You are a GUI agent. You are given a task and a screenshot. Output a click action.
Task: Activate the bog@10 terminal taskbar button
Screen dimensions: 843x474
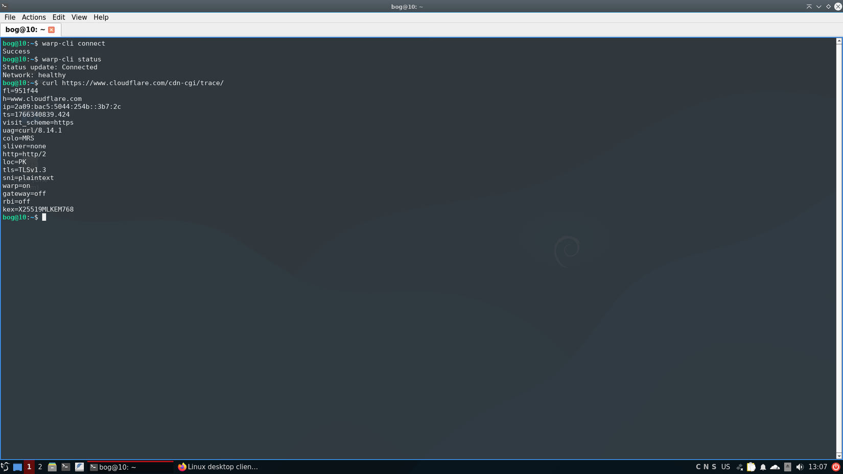click(130, 467)
